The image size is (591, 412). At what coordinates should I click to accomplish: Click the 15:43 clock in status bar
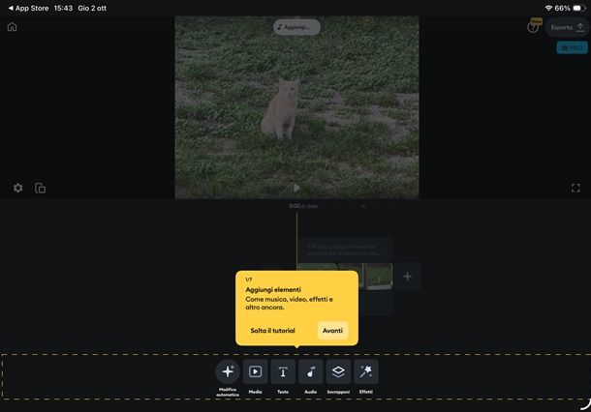[x=63, y=8]
